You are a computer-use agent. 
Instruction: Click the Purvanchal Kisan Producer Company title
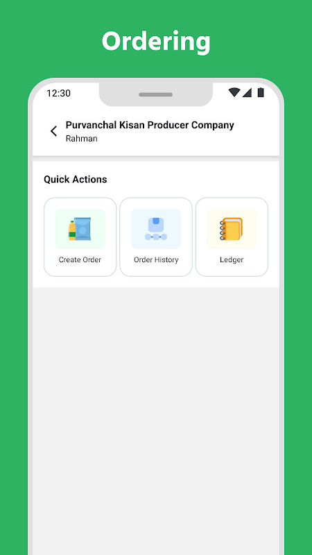(x=150, y=126)
